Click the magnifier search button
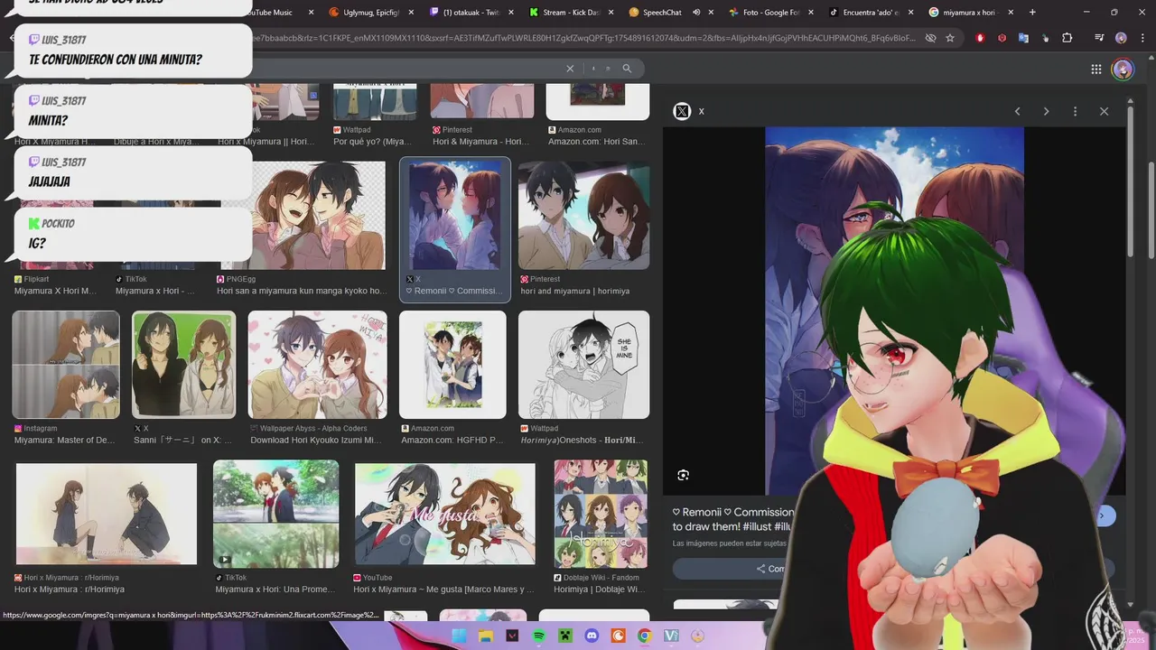The height and width of the screenshot is (650, 1156). click(x=627, y=69)
